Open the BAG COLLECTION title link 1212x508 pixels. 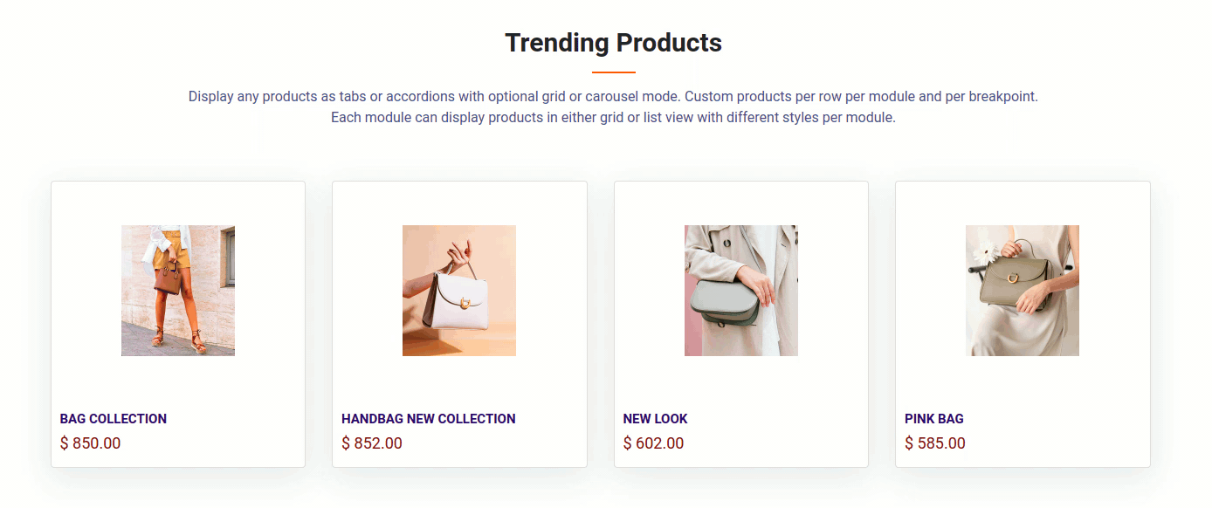(x=114, y=419)
